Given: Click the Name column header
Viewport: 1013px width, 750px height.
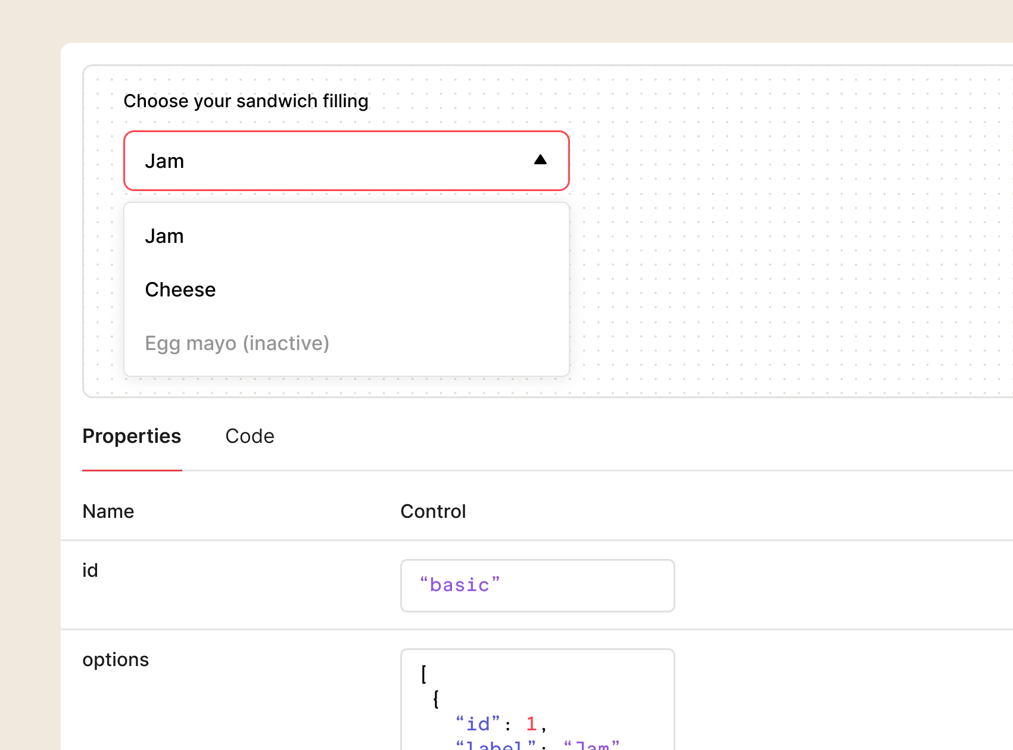Looking at the screenshot, I should [x=108, y=511].
